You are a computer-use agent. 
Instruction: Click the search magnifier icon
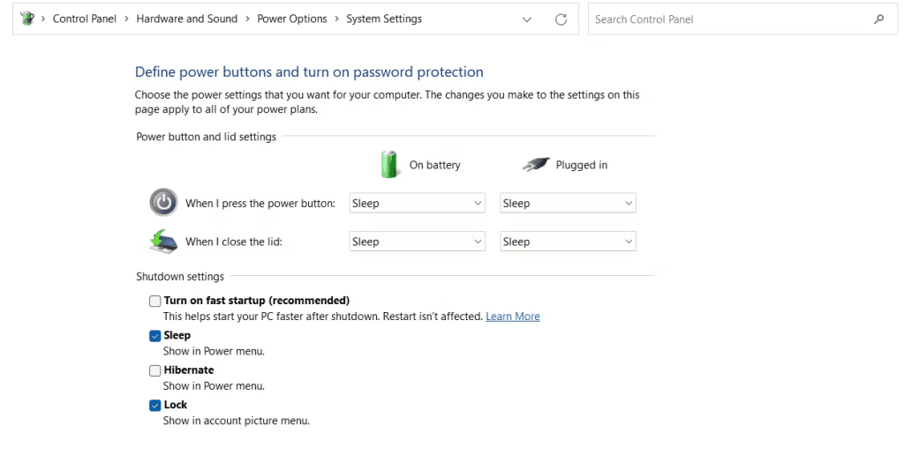coord(878,19)
